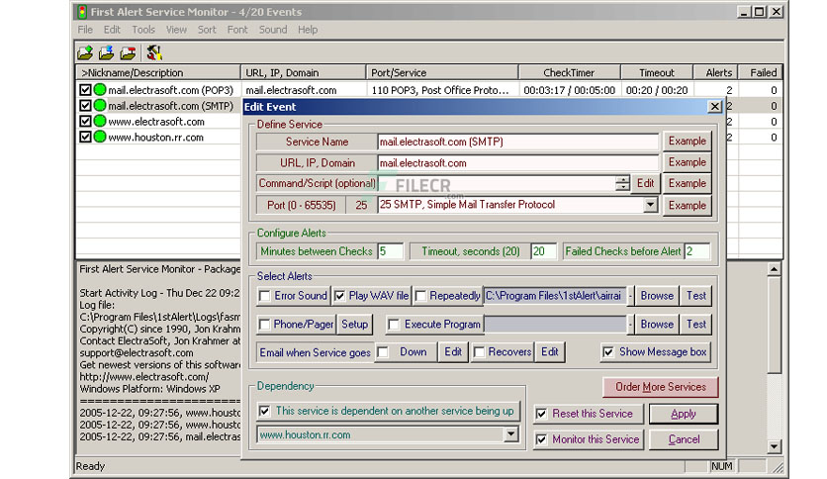Sort by the CheckTimer column header
This screenshot has height=479, width=827.
pos(569,73)
